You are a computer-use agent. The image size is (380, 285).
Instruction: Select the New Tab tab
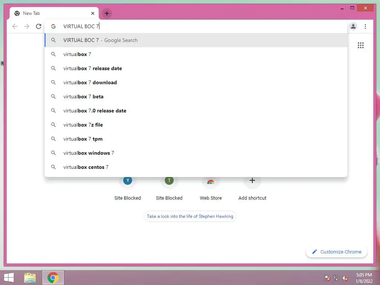pos(54,13)
